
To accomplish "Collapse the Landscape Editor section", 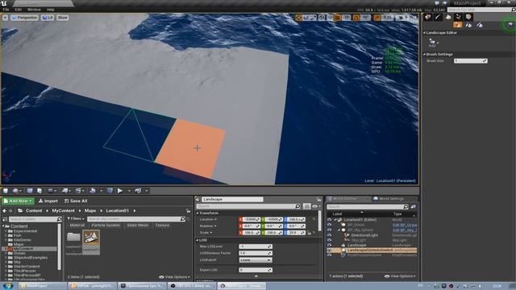I will click(425, 33).
